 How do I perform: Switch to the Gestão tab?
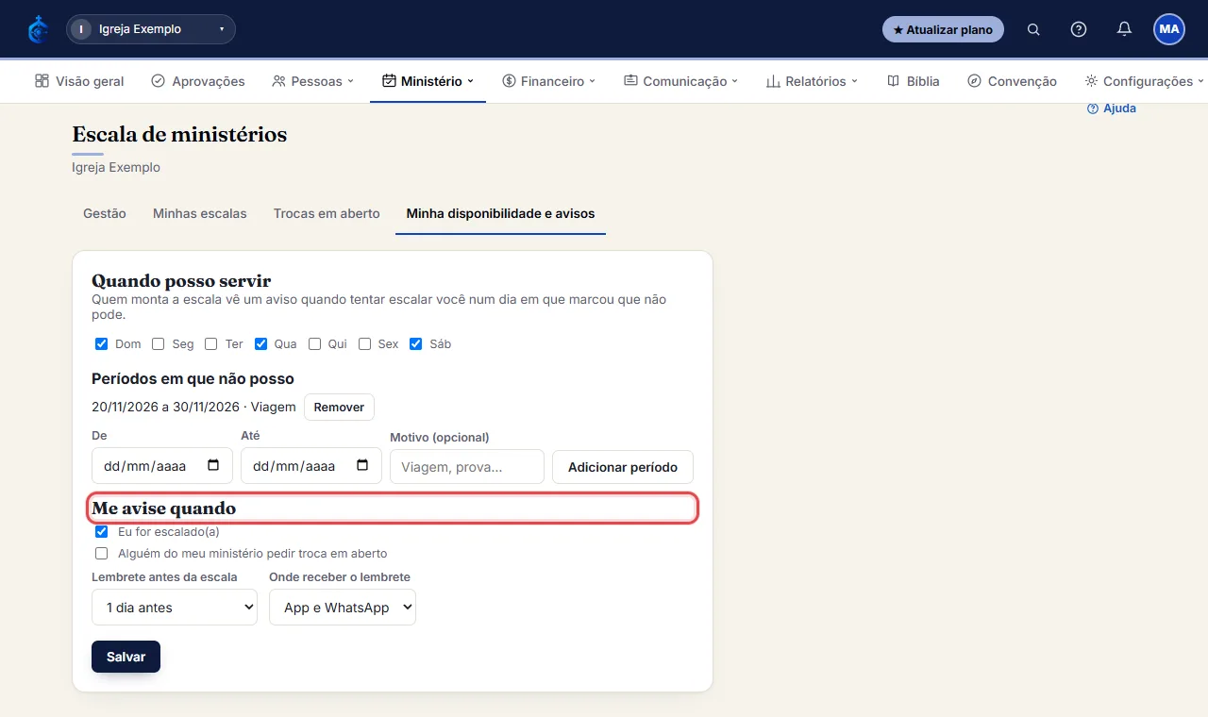(105, 214)
